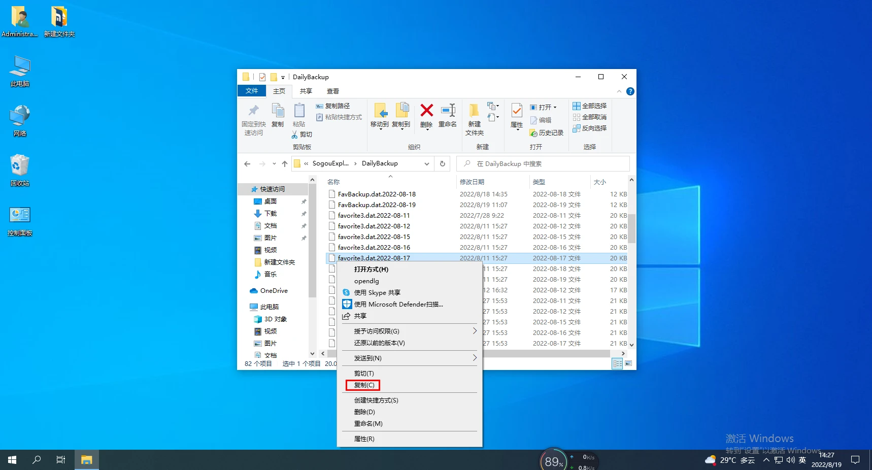Click History (历史记录) in ribbon
872x470 pixels.
click(x=547, y=133)
